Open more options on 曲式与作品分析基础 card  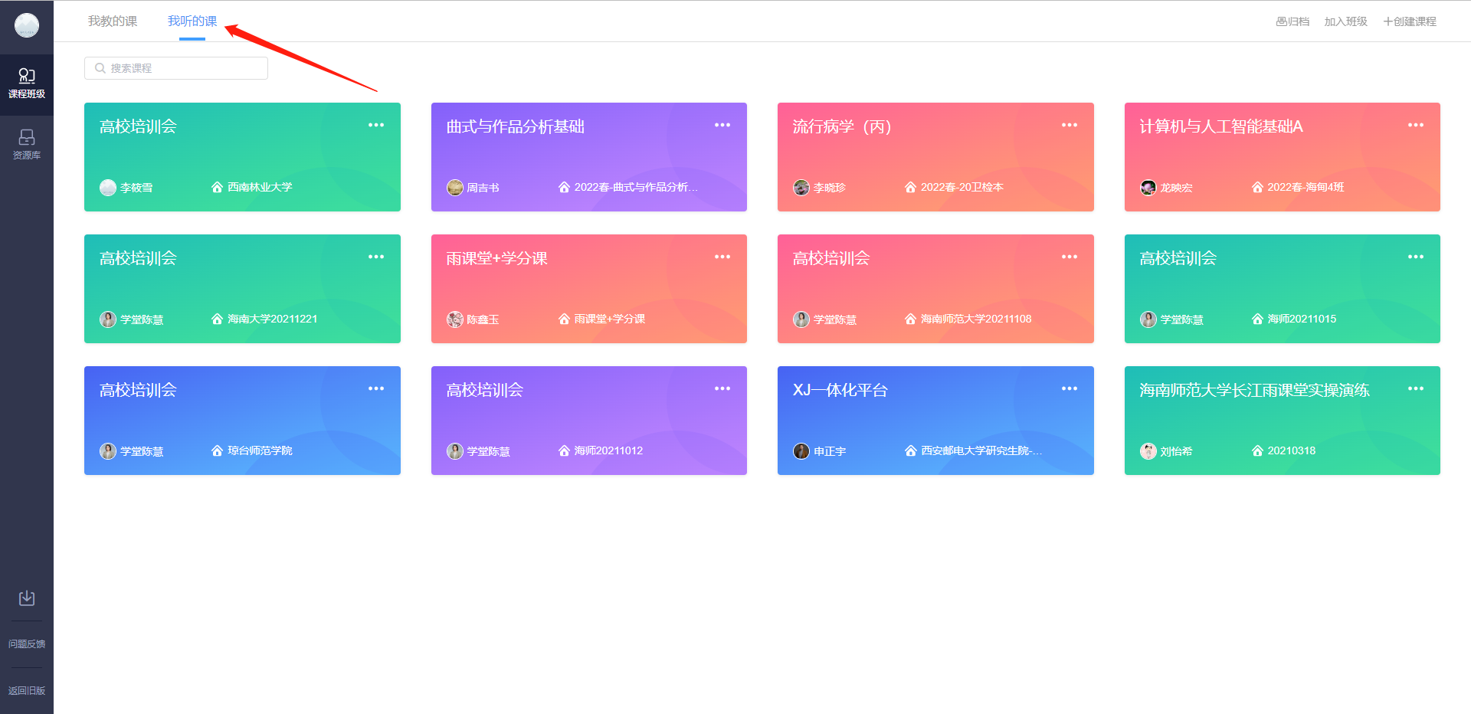[722, 126]
